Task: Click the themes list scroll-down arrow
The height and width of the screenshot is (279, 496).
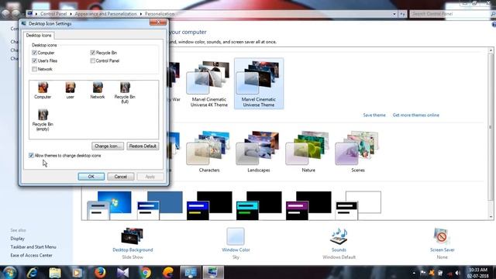Action: (x=491, y=217)
